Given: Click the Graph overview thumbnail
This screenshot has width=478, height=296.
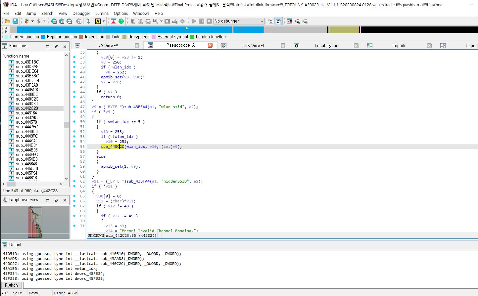Looking at the screenshot, I should (x=35, y=222).
